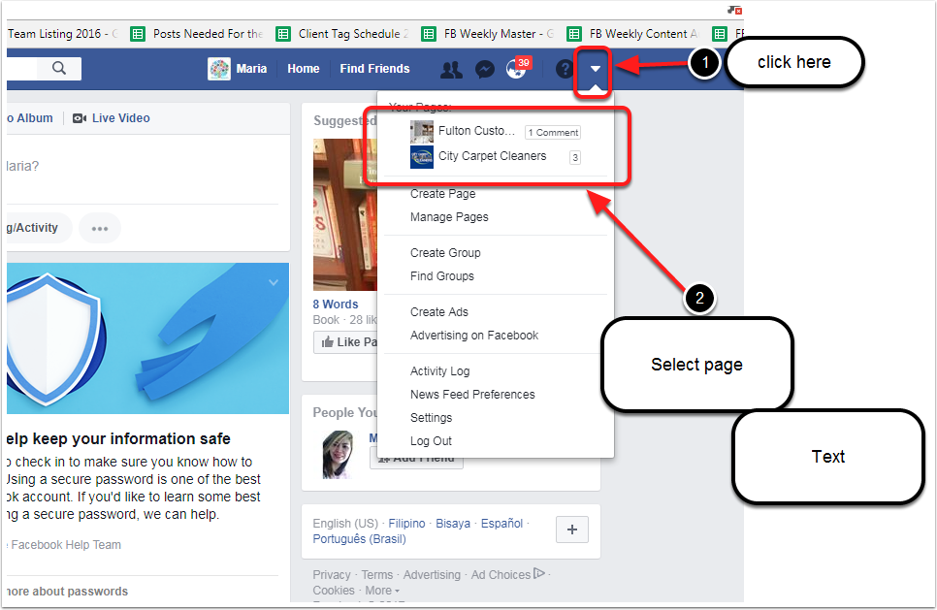Choose Find Groups menu item
The height and width of the screenshot is (610, 937).
coord(442,276)
